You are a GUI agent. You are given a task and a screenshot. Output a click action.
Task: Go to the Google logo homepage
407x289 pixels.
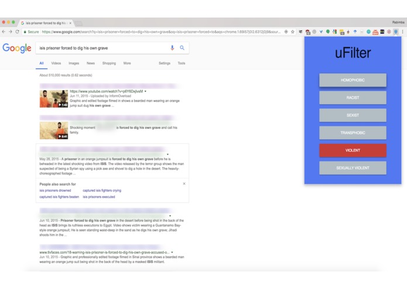[x=17, y=48]
